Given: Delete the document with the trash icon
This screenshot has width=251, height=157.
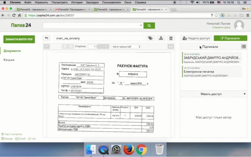Looking at the screenshot, I should 171,38.
